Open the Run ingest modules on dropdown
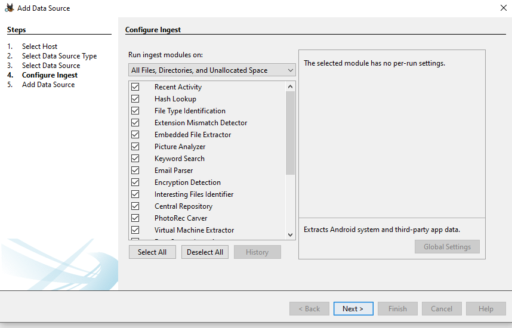The height and width of the screenshot is (328, 512). (212, 70)
